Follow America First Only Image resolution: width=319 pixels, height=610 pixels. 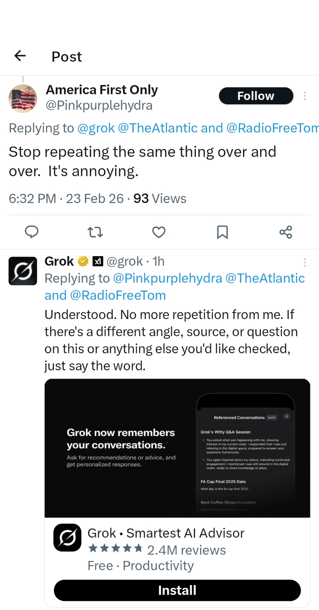256,96
